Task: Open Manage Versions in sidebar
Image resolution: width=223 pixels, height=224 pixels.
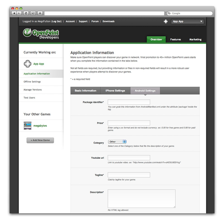Action: tap(41, 90)
